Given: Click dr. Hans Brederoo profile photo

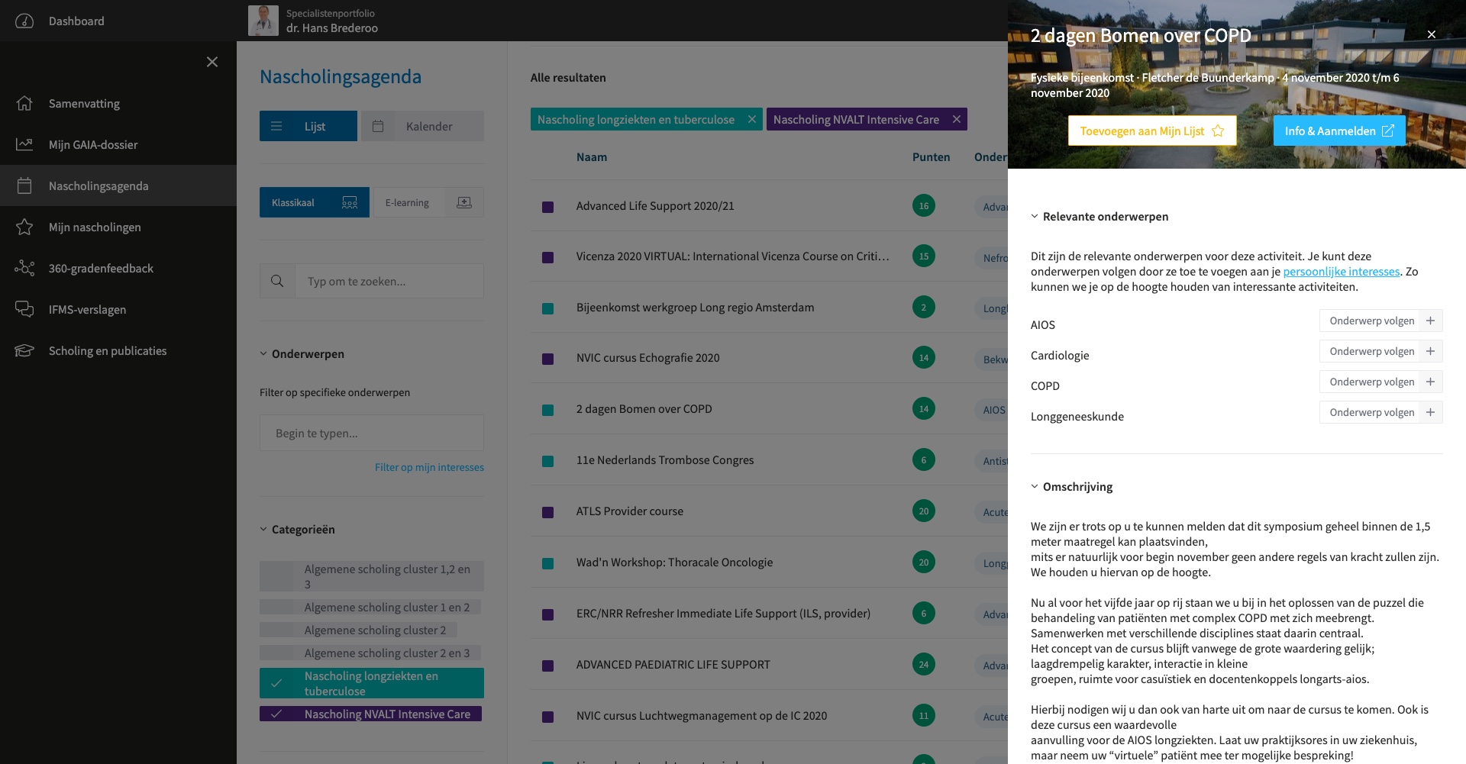Looking at the screenshot, I should [x=263, y=21].
